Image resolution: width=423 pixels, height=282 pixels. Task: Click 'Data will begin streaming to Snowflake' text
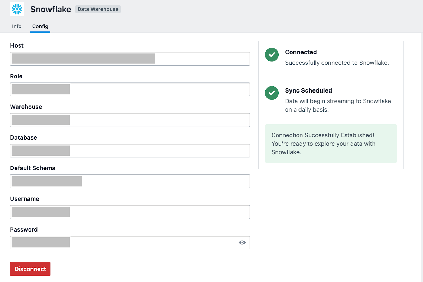click(x=338, y=101)
